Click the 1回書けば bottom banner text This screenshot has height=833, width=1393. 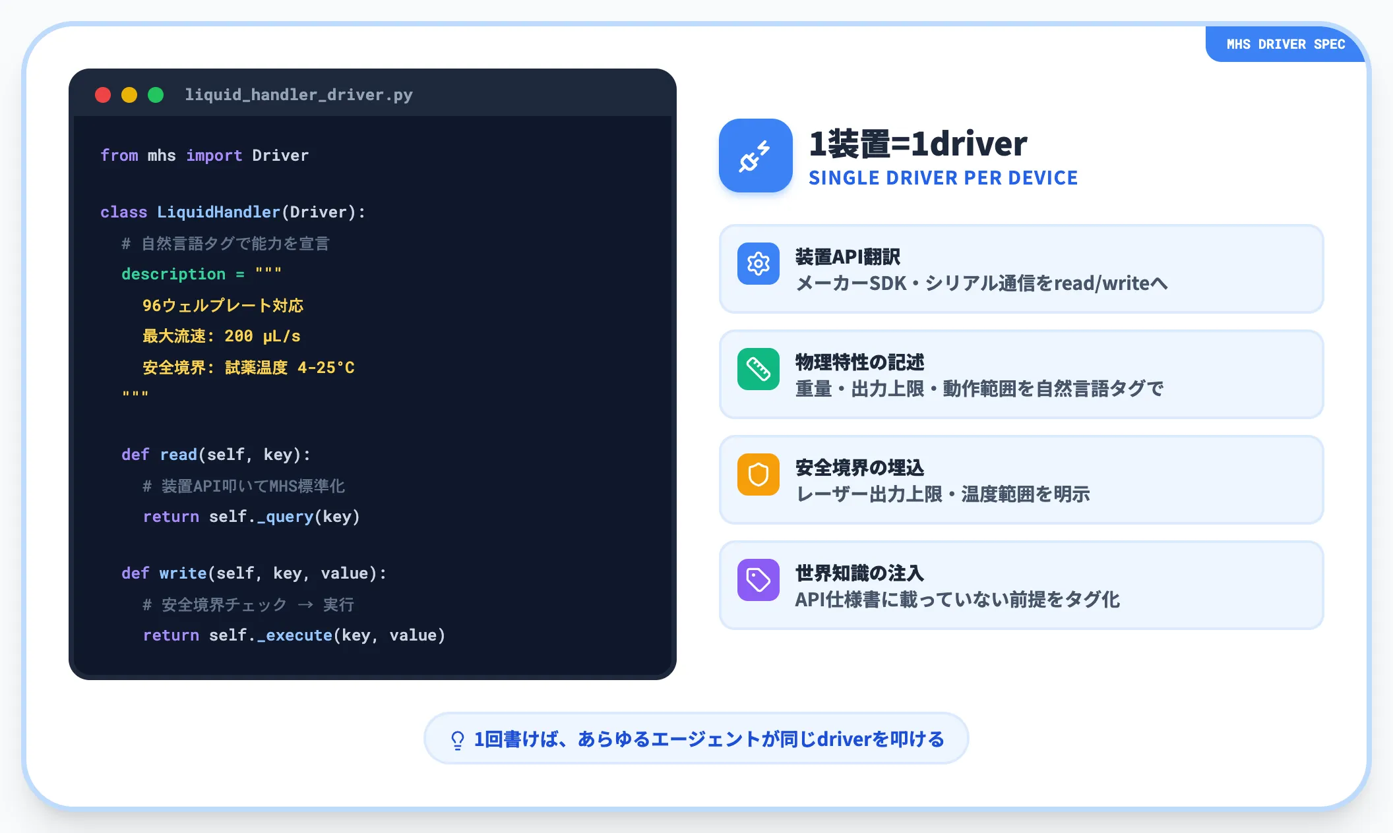point(709,739)
